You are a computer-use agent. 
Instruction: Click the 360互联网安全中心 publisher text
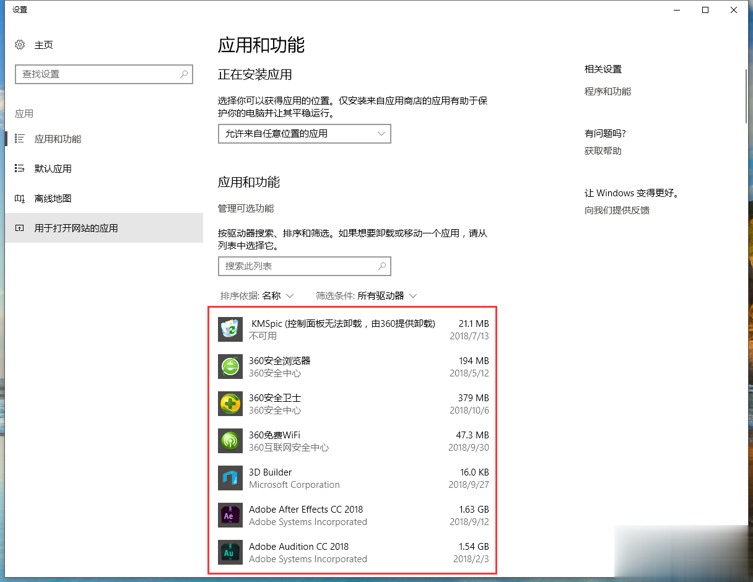(x=289, y=448)
